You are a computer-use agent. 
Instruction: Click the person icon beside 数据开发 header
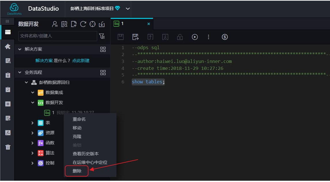click(x=55, y=24)
